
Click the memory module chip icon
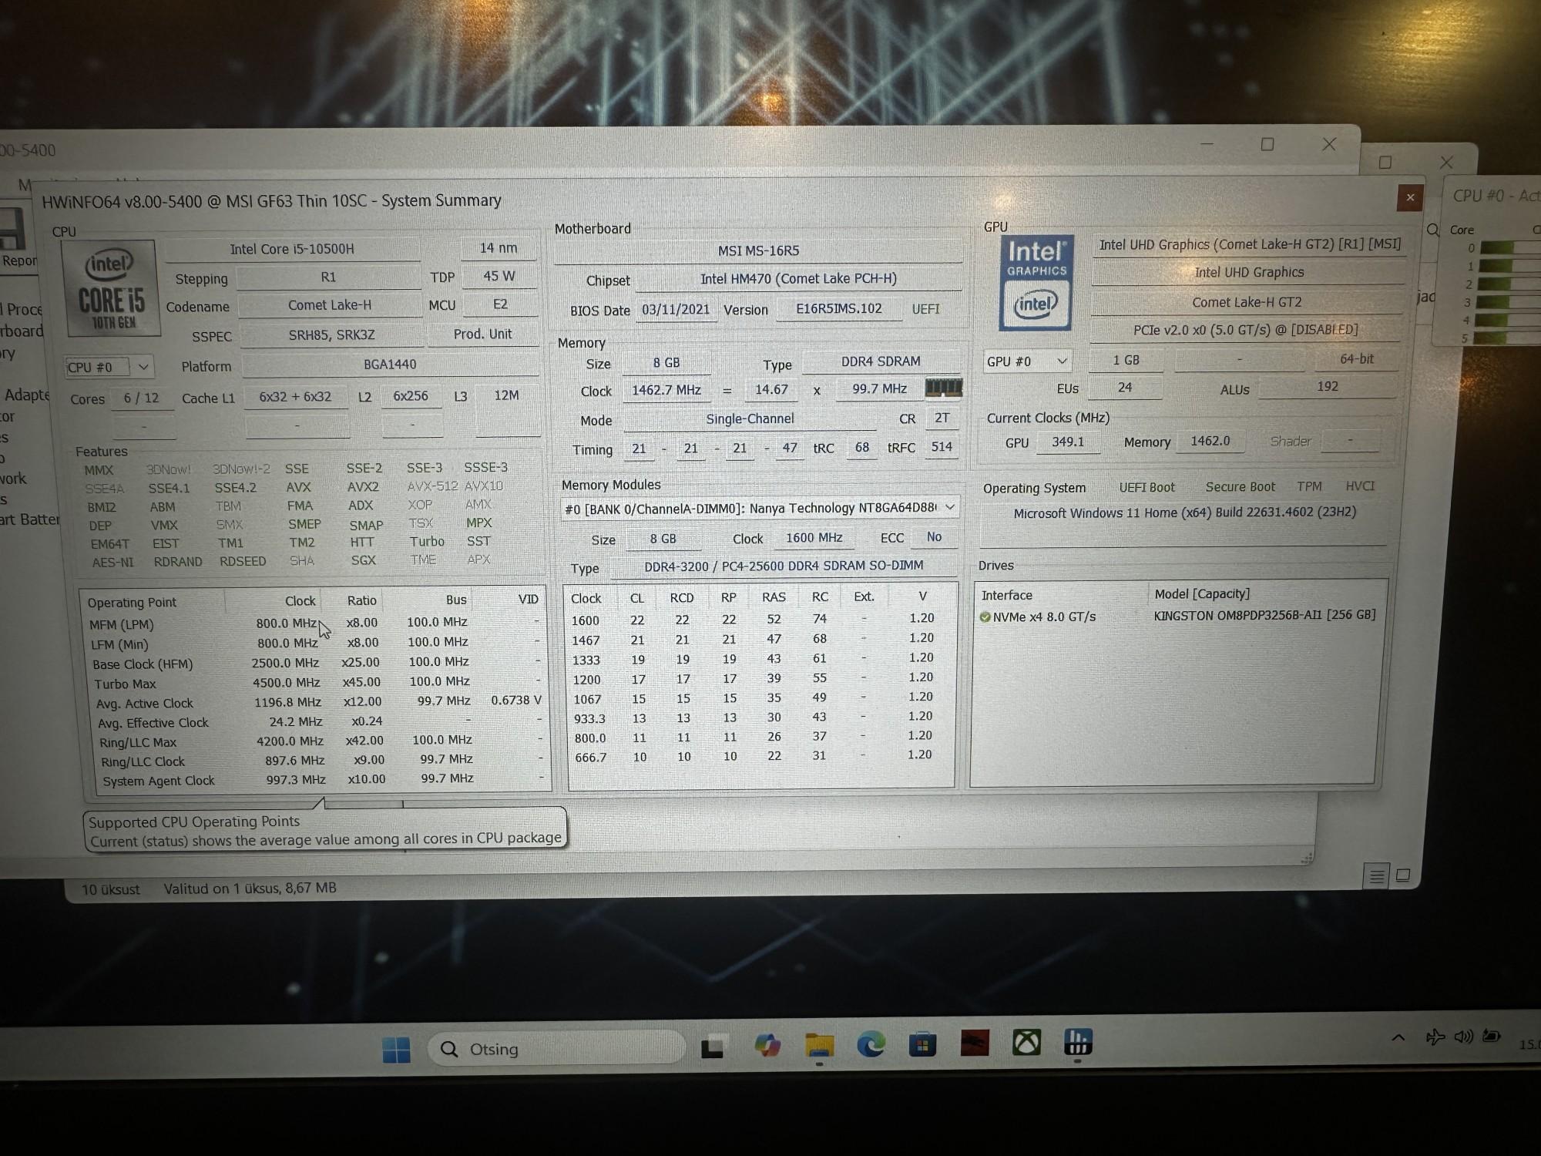[943, 388]
